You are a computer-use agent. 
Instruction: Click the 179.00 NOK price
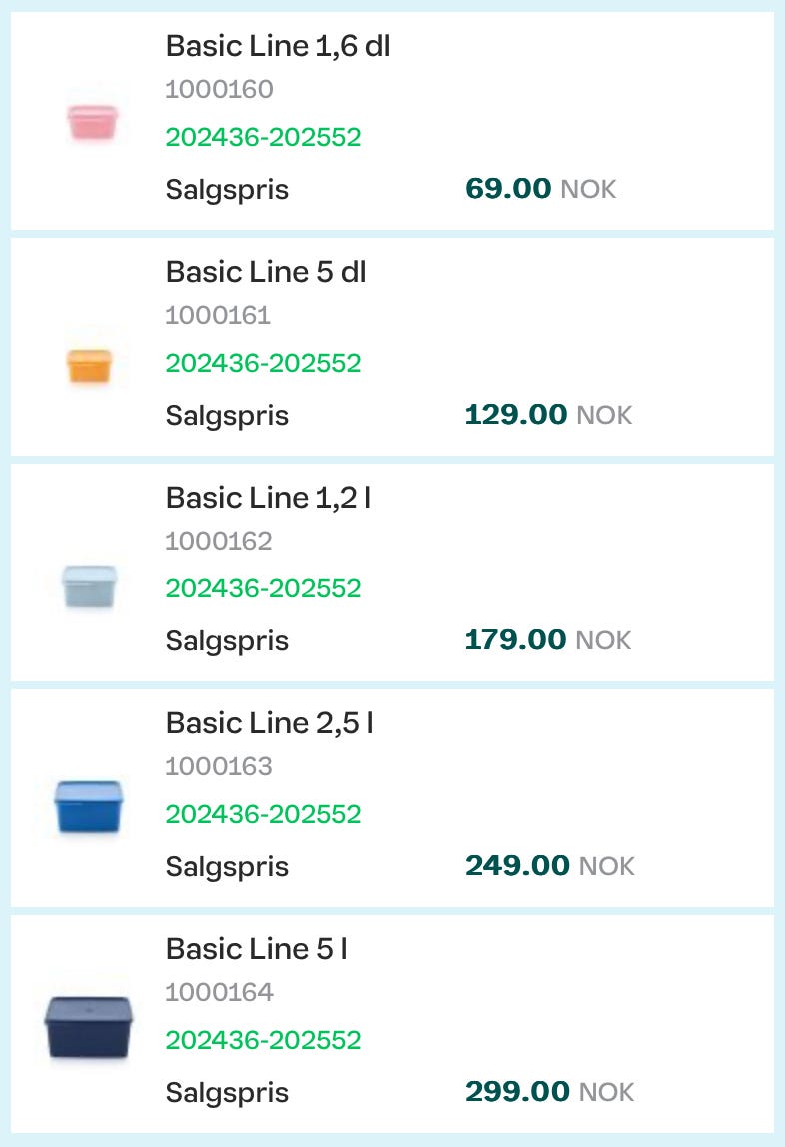click(x=548, y=640)
